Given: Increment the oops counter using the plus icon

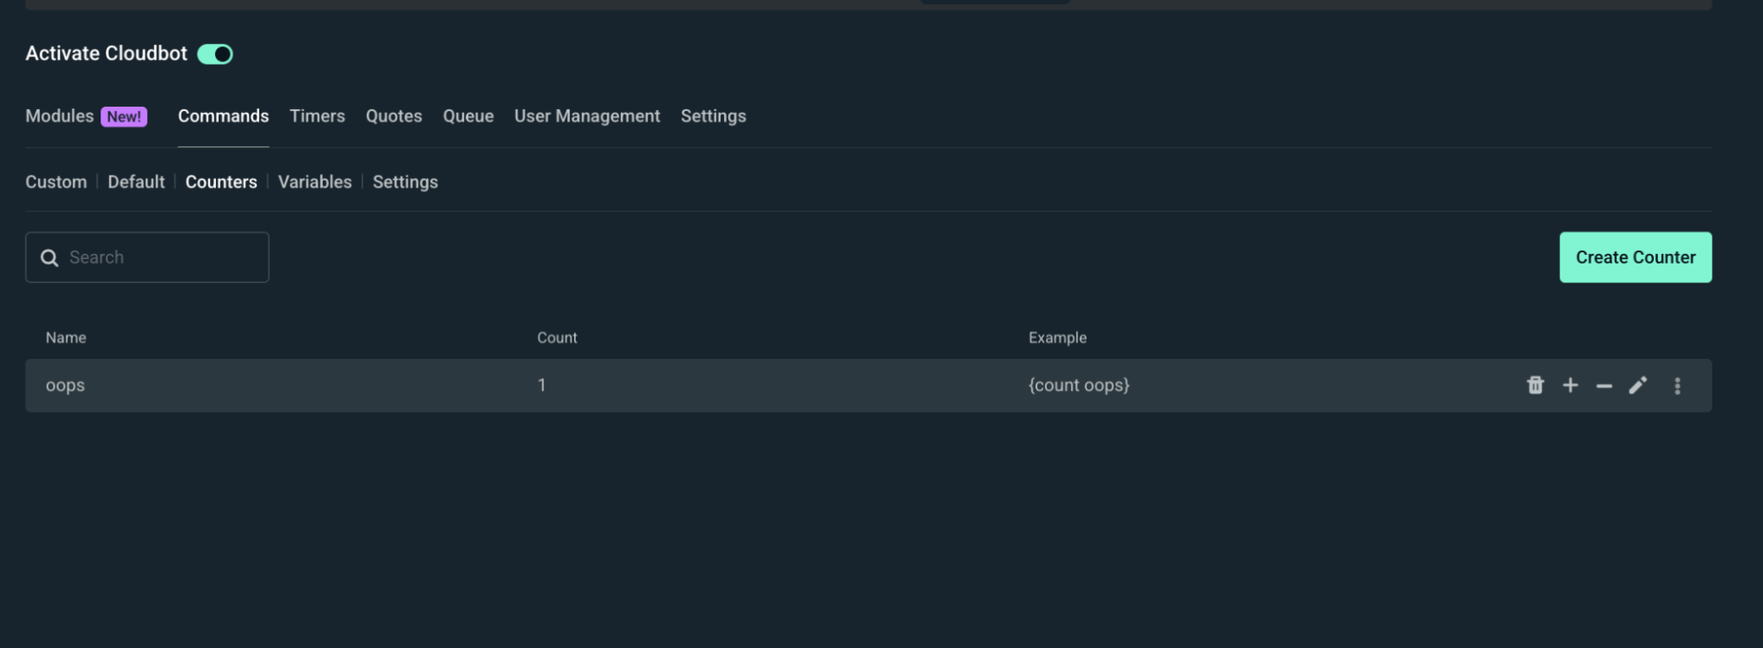Looking at the screenshot, I should 1571,385.
